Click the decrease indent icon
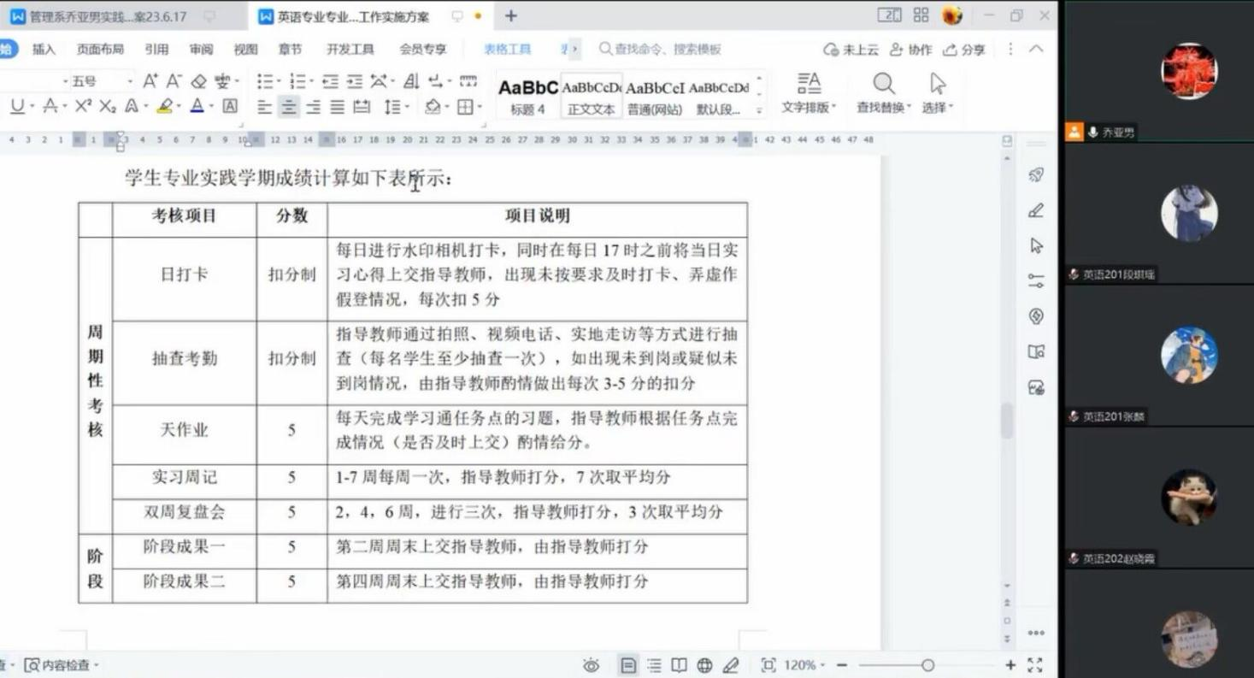This screenshot has height=678, width=1254. tap(330, 81)
